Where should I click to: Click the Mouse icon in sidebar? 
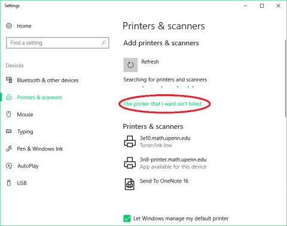click(x=9, y=114)
